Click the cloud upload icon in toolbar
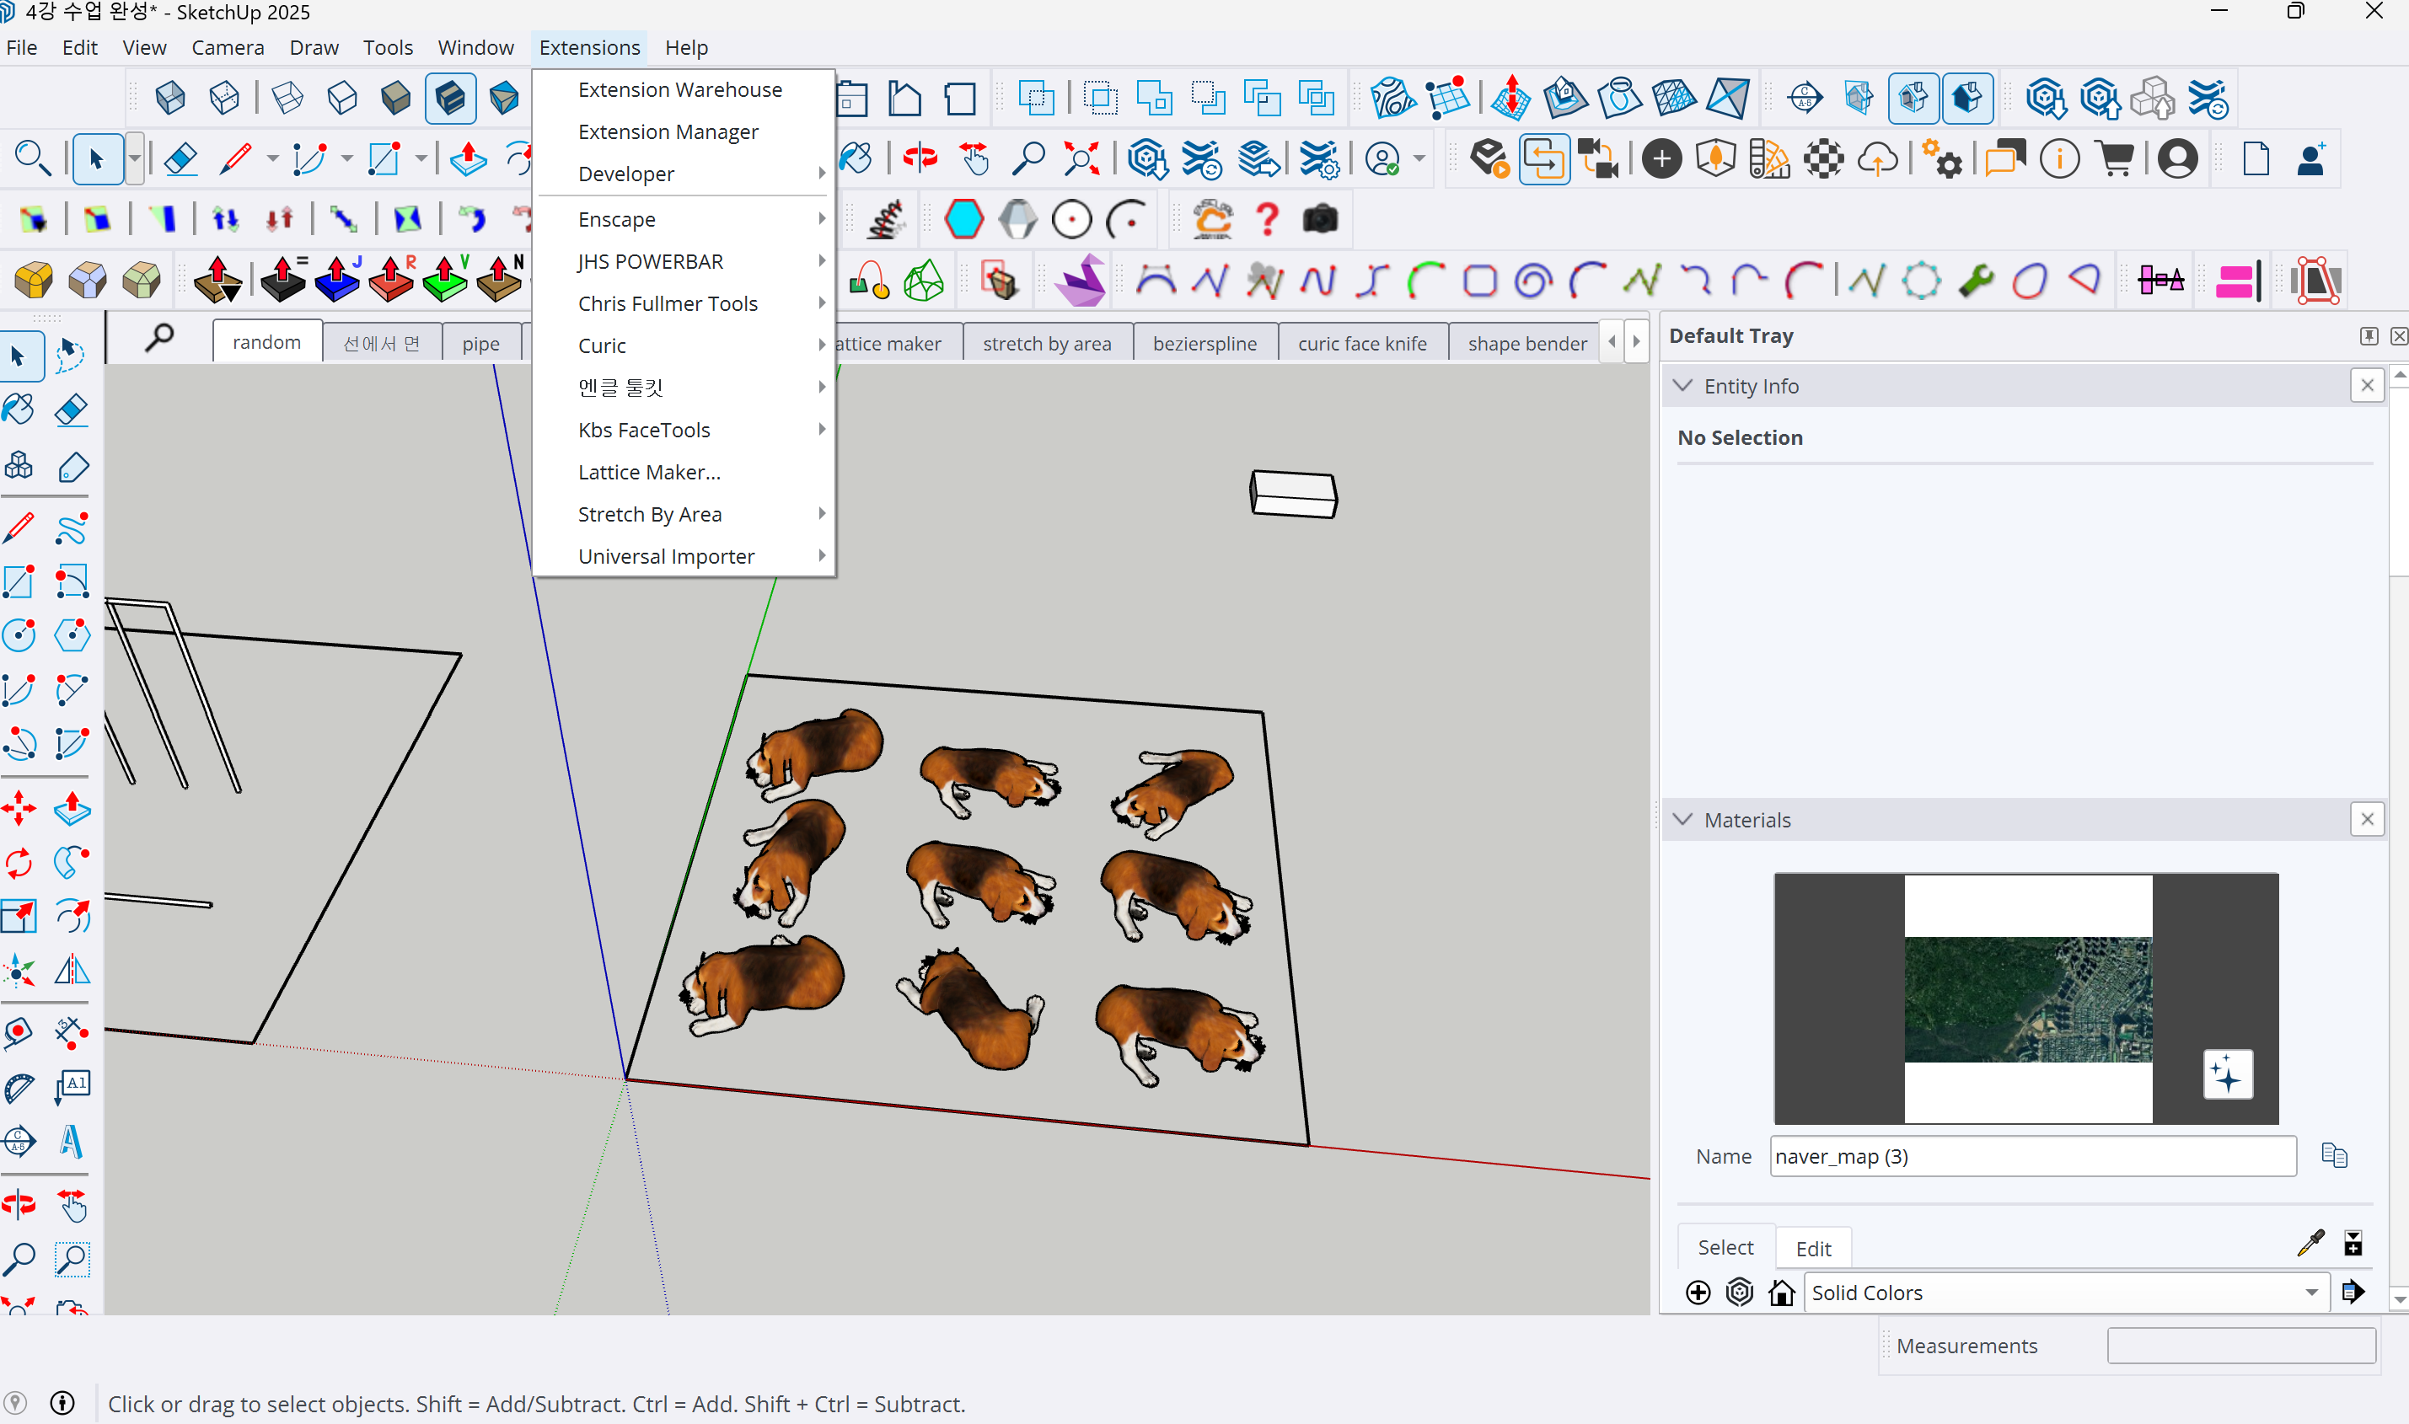Screen dimensions: 2409x1424 point(1877,159)
